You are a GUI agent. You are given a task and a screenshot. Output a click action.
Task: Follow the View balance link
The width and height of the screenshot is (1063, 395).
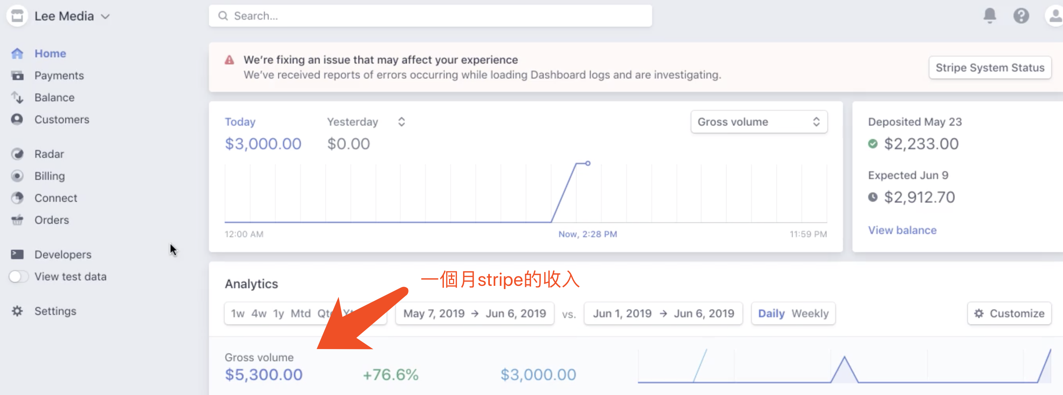tap(902, 230)
